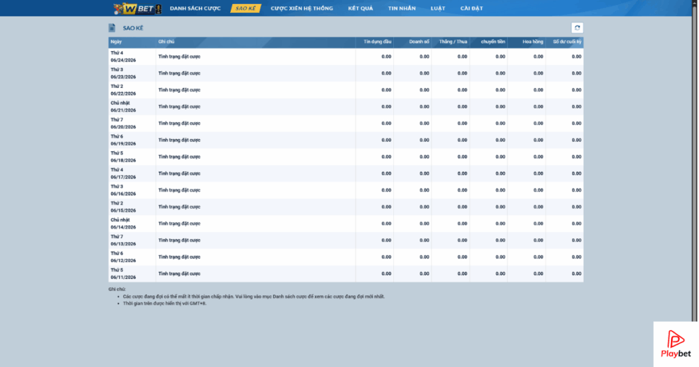The image size is (699, 367).
Task: Select the date cell Thứ 7 06/20/2026
Action: pyautogui.click(x=132, y=123)
